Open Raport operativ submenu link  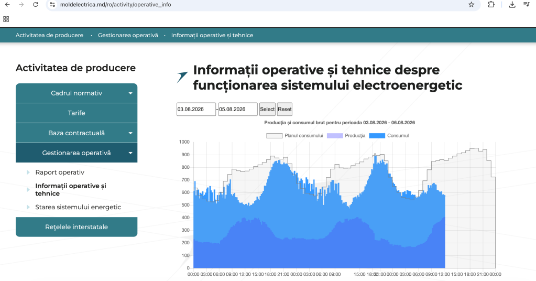click(60, 172)
